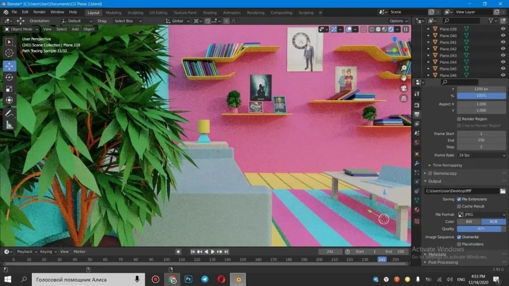The width and height of the screenshot is (509, 286).
Task: Open the Global transform orientation dropdown
Action: coord(178,21)
